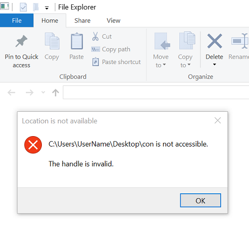Open Customize Quick Access Toolbar dropdown
The height and width of the screenshot is (228, 249).
[47, 8]
